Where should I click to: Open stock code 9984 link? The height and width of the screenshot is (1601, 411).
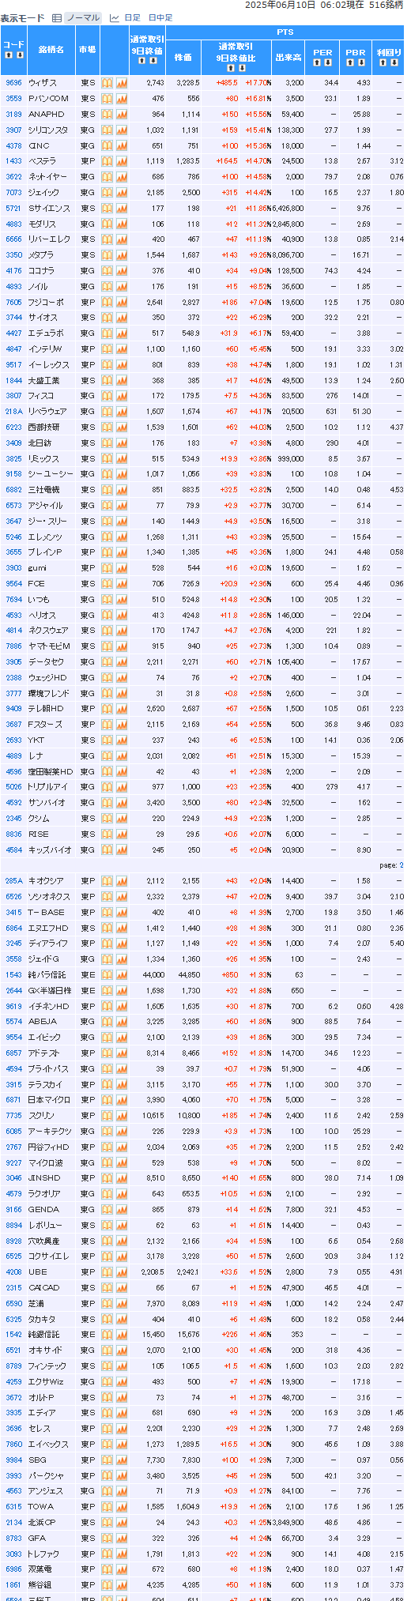(x=13, y=1460)
